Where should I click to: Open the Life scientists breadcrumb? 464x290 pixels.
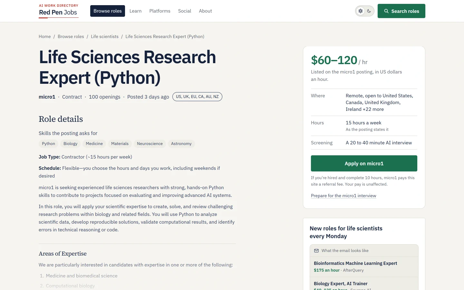(105, 36)
